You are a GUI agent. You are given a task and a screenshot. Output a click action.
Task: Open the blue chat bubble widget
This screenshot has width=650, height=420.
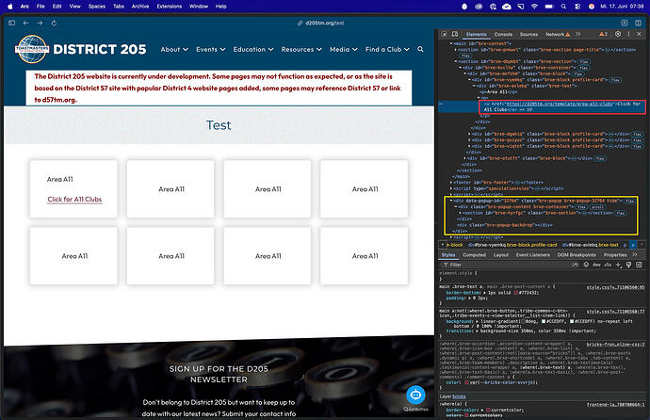point(415,395)
